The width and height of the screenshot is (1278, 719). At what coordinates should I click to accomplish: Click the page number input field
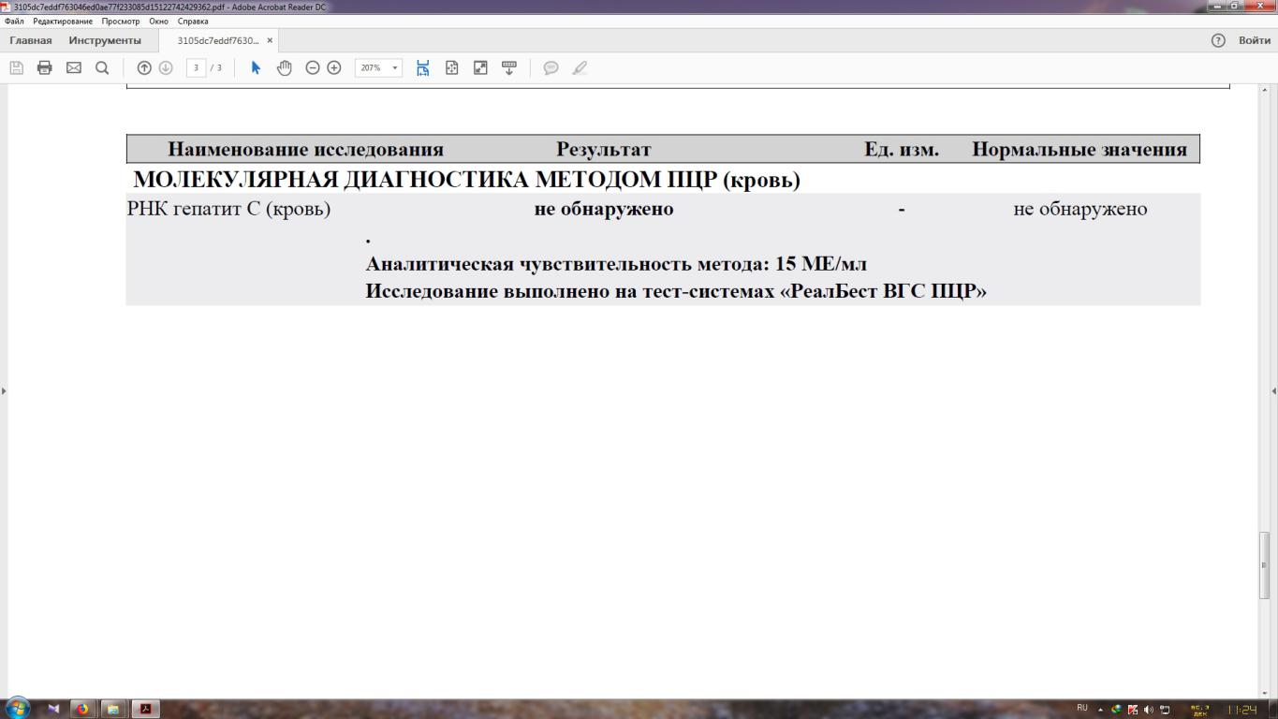coord(196,67)
